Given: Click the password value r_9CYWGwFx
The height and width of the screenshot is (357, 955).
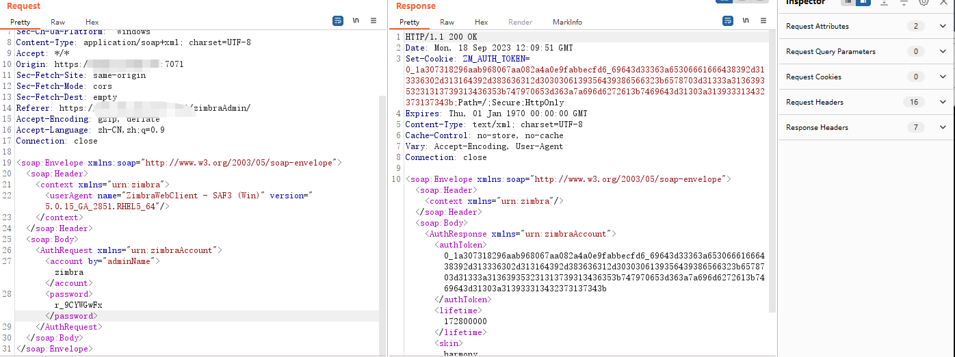Looking at the screenshot, I should pyautogui.click(x=79, y=305).
